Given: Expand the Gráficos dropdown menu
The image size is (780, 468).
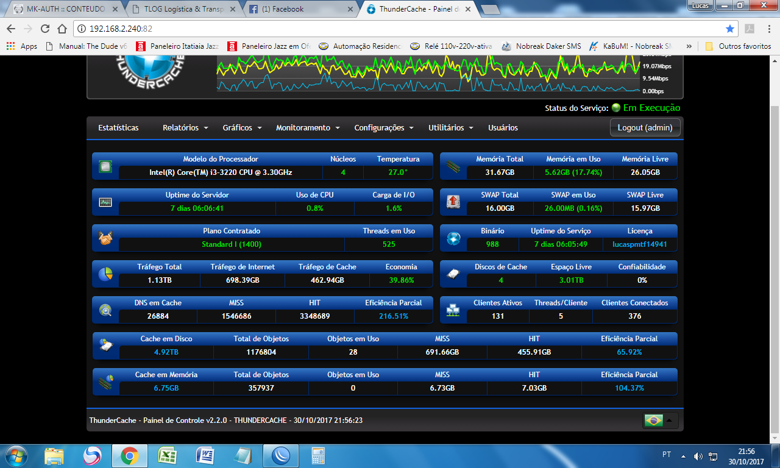Looking at the screenshot, I should tap(242, 128).
